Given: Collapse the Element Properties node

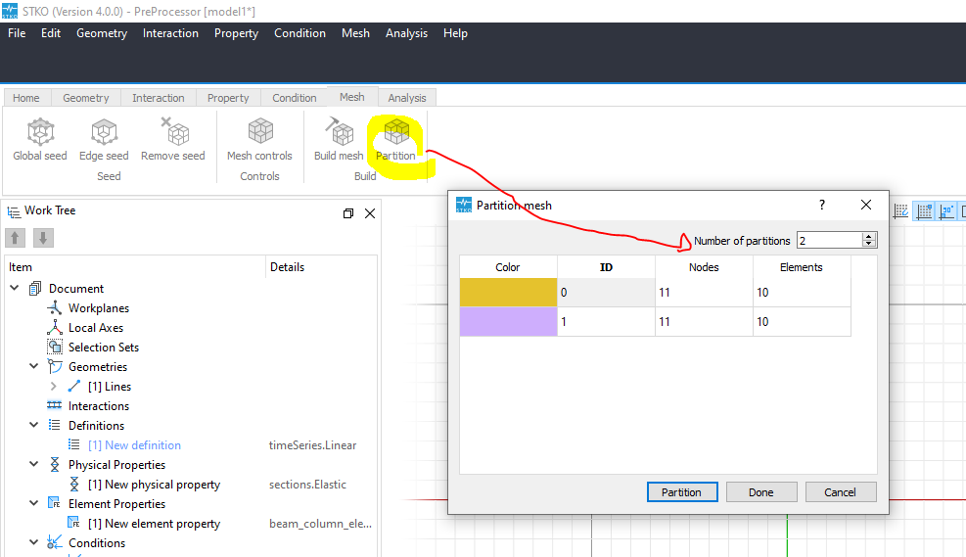Looking at the screenshot, I should pyautogui.click(x=34, y=503).
